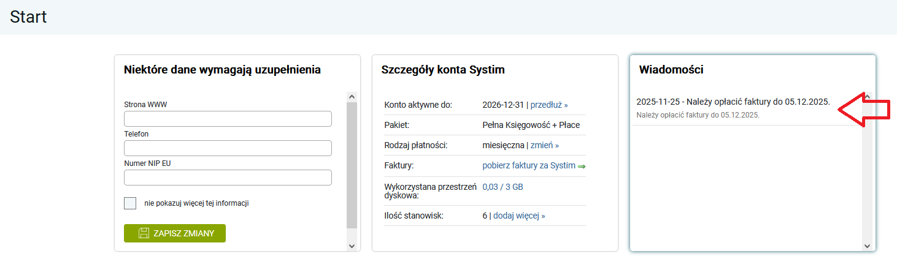
Task: Download invoices via 'pobierz faktury za Systim'
Action: tap(529, 165)
